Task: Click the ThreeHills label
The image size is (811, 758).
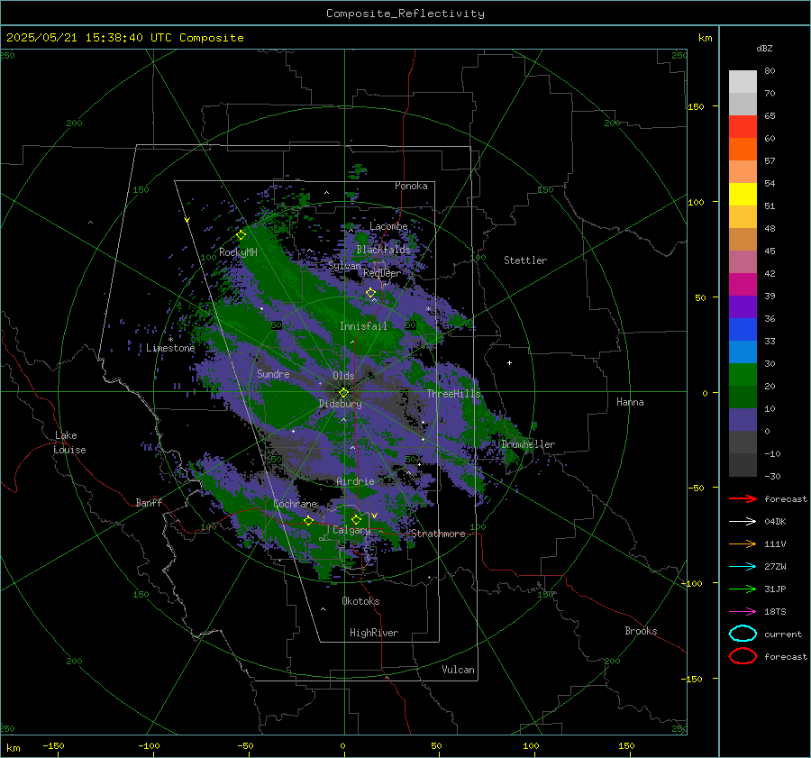Action: [x=453, y=394]
